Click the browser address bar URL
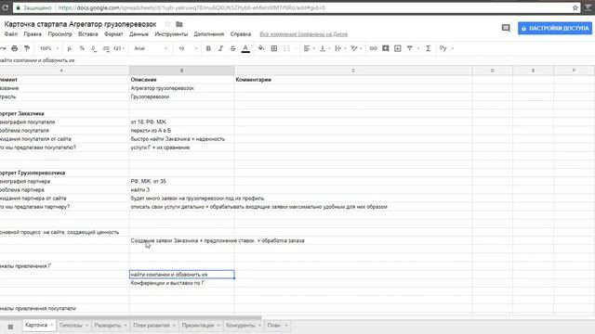This screenshot has height=334, width=595. point(192,7)
